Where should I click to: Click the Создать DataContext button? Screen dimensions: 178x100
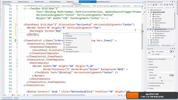[x=172, y=75]
